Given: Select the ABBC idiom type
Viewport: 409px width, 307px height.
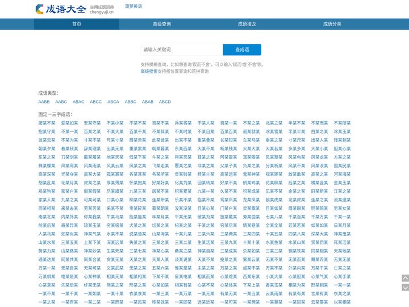Looking at the screenshot, I should [x=131, y=102].
